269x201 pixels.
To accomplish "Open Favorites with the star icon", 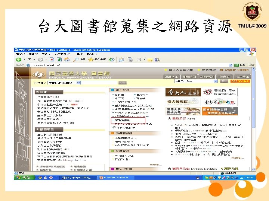I will point(91,60).
